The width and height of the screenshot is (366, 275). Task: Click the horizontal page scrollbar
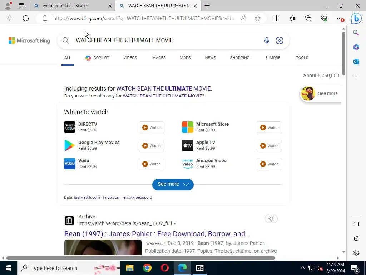coord(141,258)
